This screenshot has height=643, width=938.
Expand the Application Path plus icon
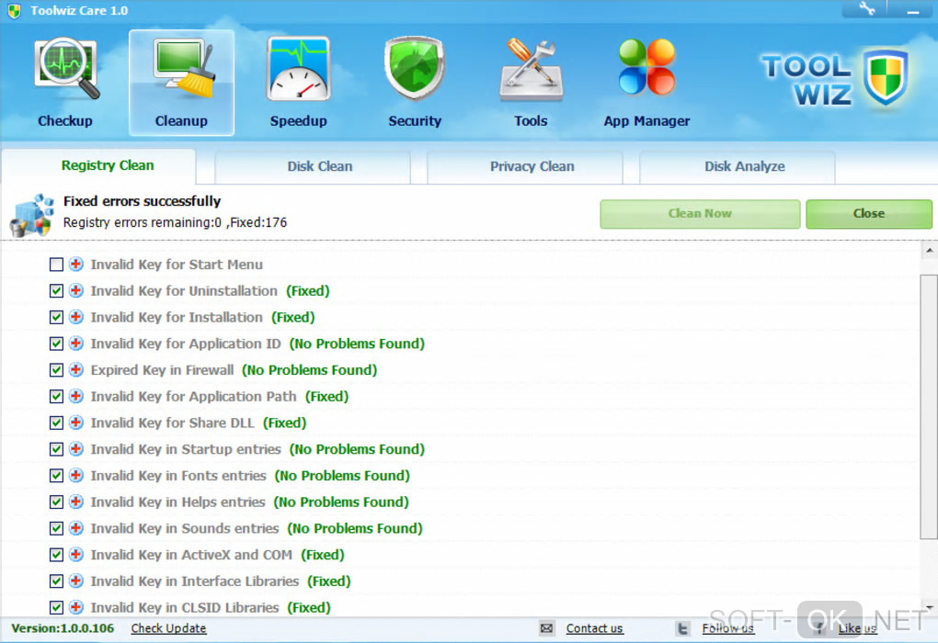(76, 396)
